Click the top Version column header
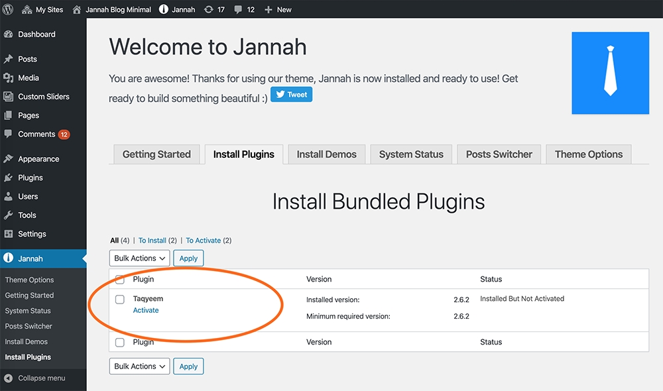This screenshot has width=663, height=391. point(319,280)
